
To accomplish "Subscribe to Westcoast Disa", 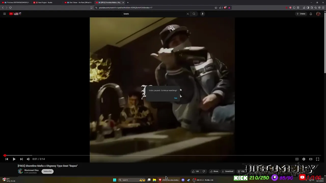I will [47, 171].
